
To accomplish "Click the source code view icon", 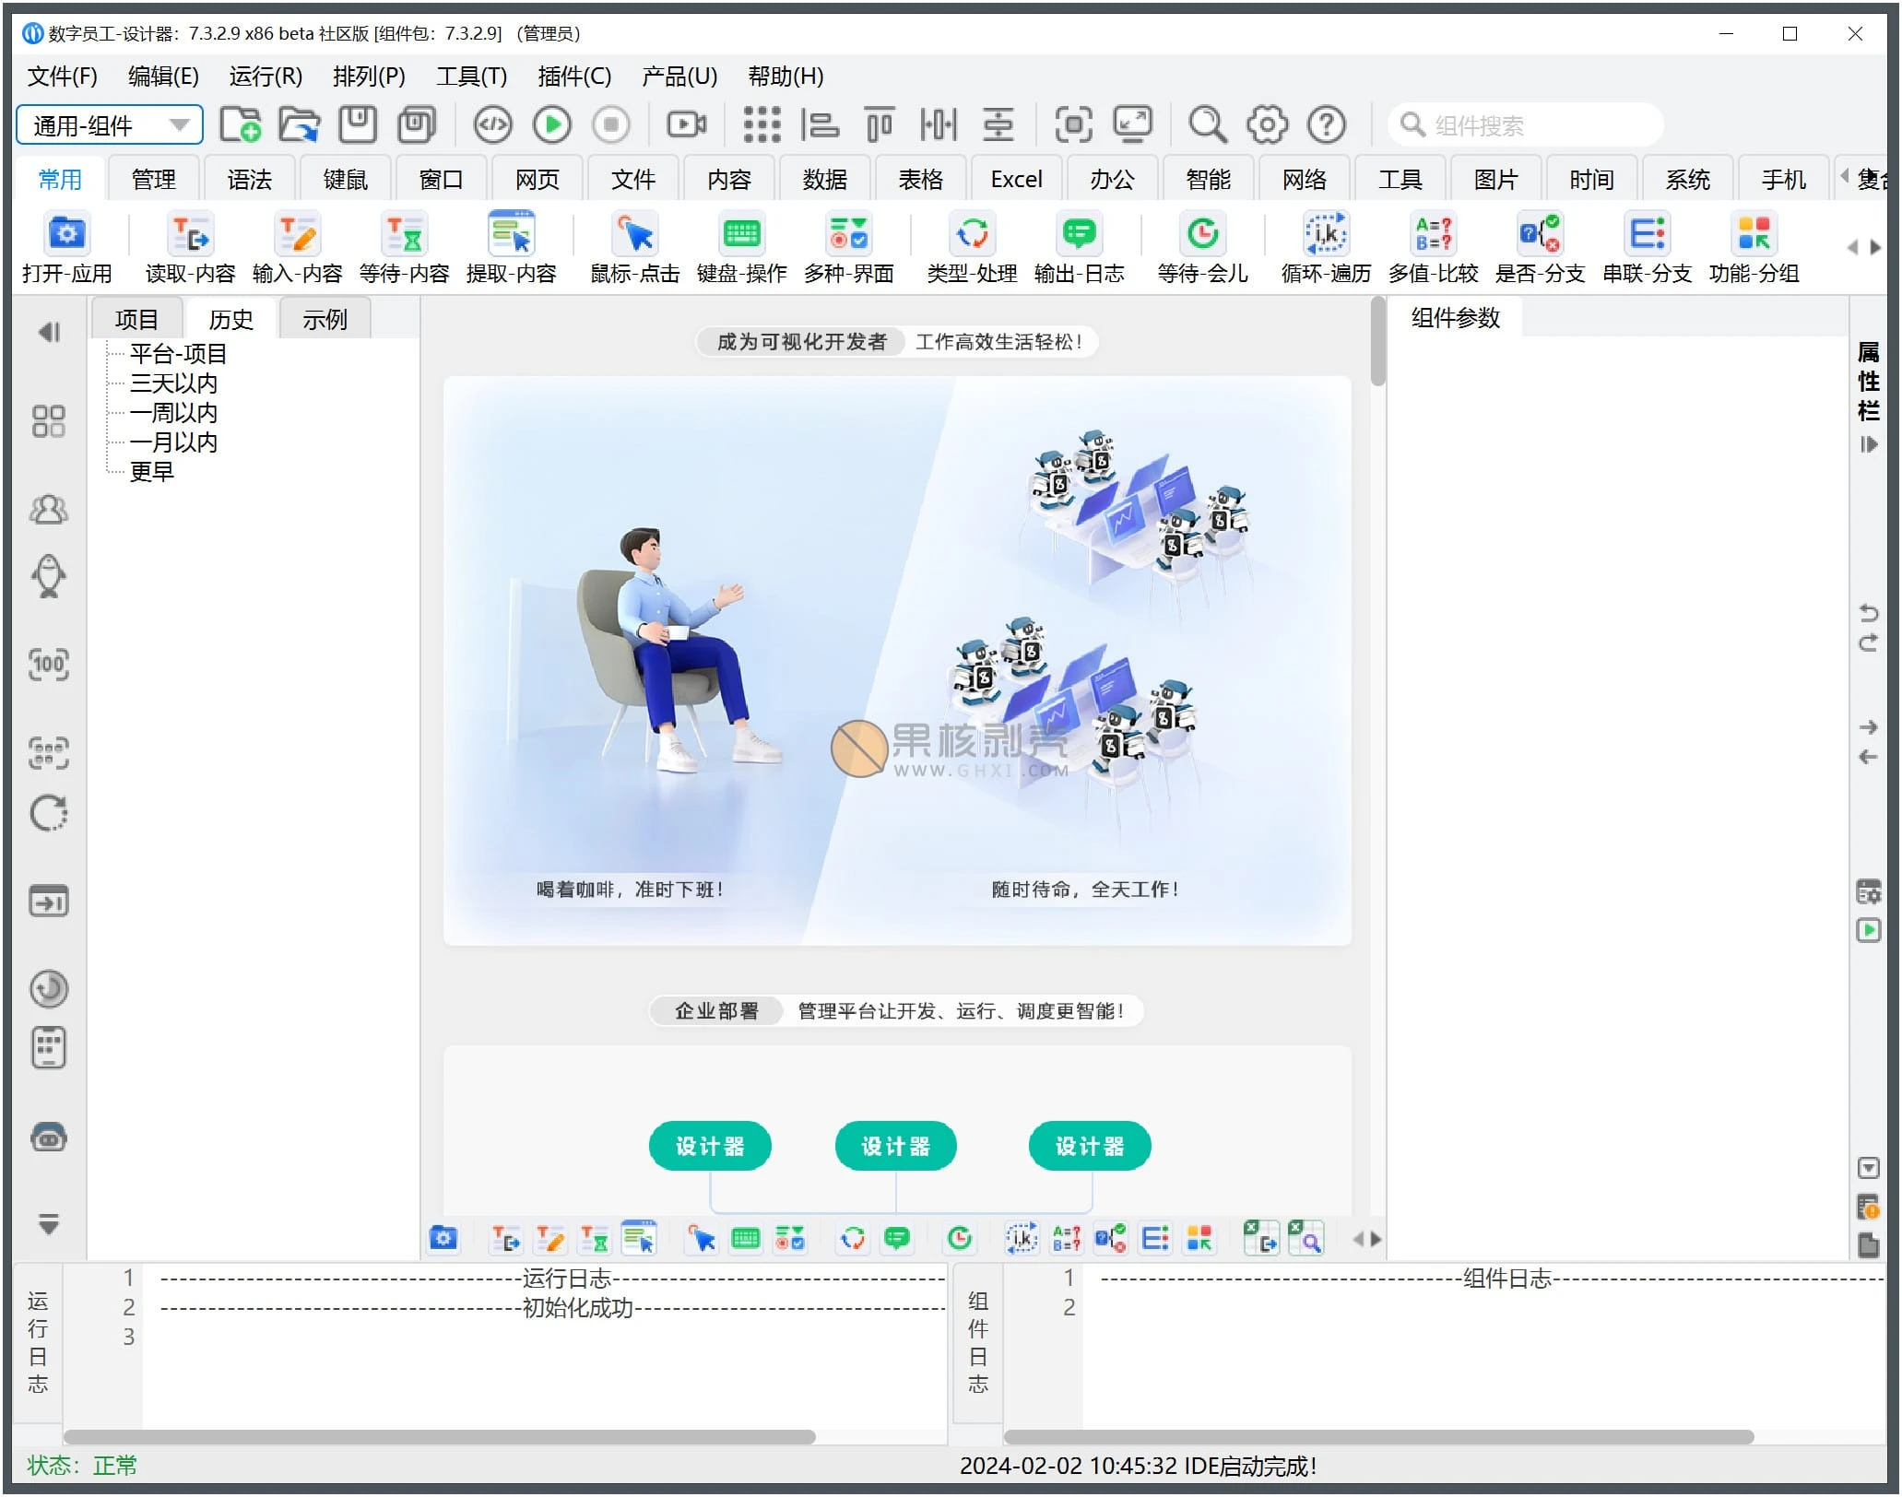I will pos(492,124).
